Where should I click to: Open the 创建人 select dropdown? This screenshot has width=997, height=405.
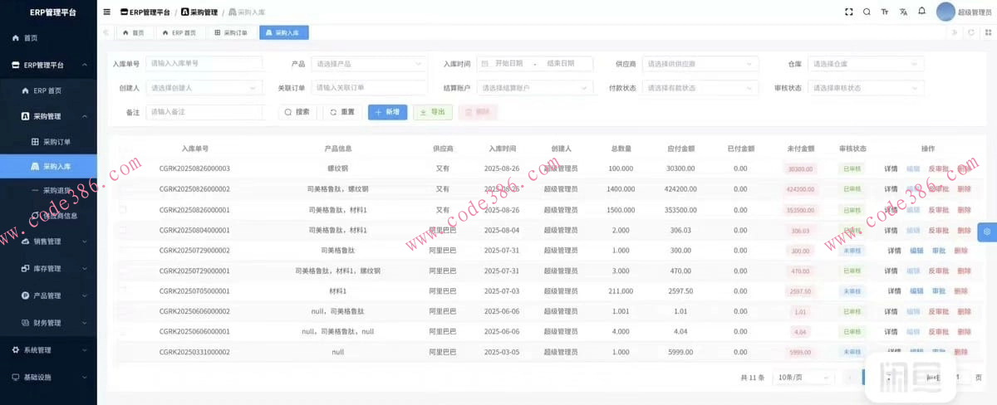(x=204, y=87)
